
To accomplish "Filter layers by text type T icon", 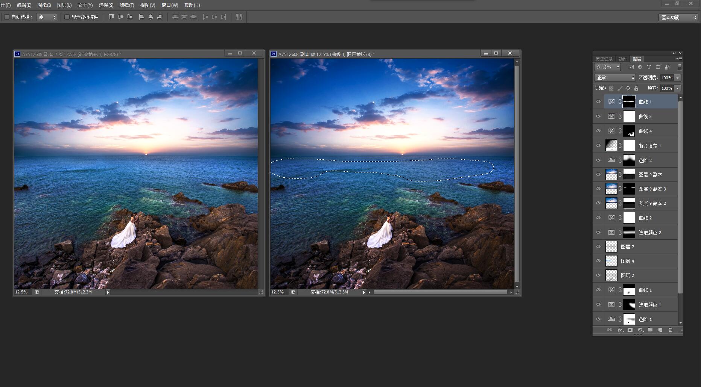I will [649, 67].
